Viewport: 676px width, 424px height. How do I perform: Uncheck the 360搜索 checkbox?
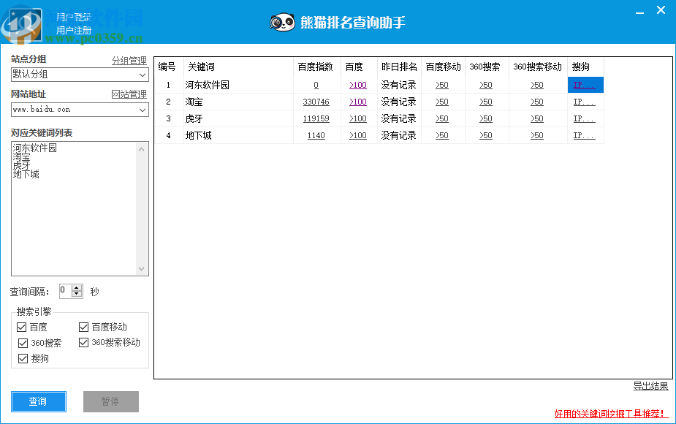(21, 342)
